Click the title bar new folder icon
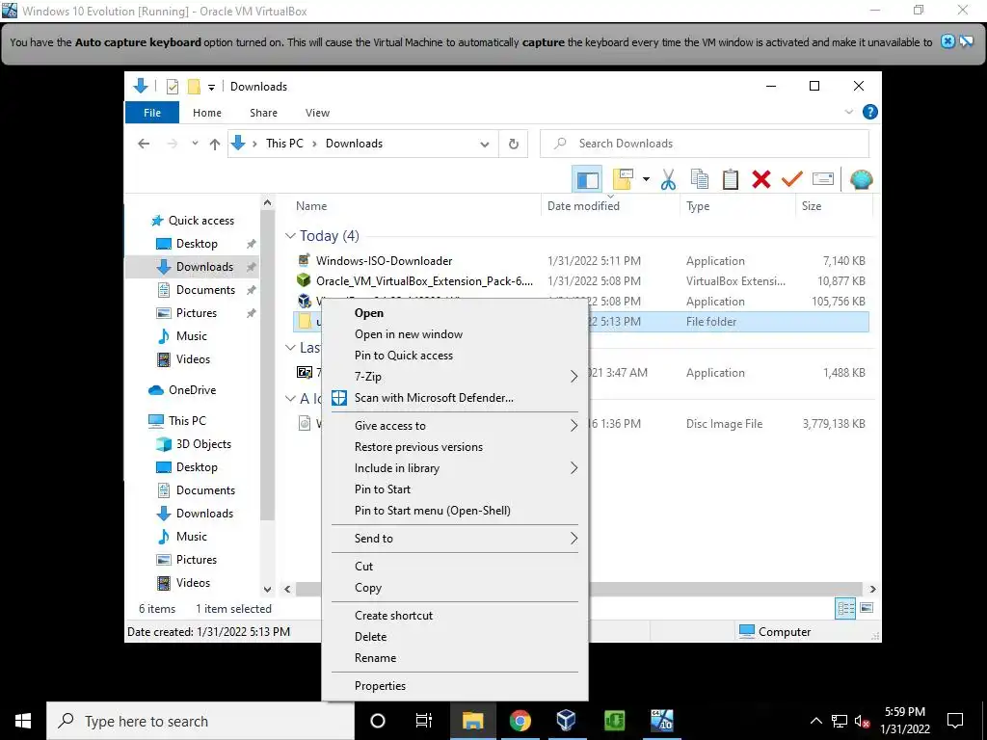 click(x=194, y=86)
